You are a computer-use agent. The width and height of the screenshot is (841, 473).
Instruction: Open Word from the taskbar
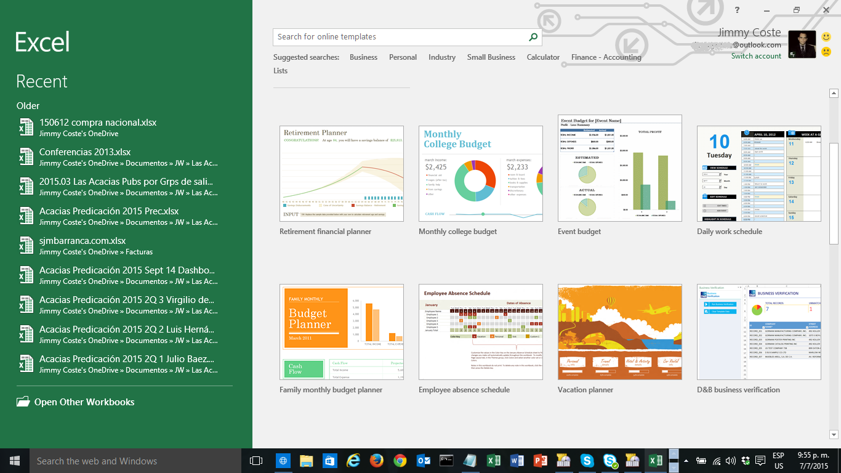(x=517, y=461)
